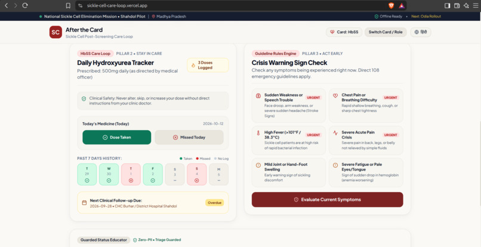Screen dimensions: 481x247
Task: Select the Friday 2 history day
Action: (153, 174)
